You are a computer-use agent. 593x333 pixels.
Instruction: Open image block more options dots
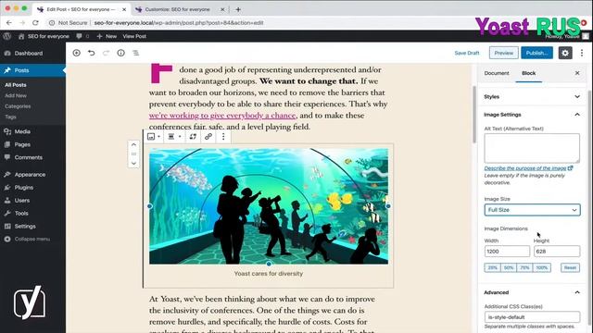[223, 137]
